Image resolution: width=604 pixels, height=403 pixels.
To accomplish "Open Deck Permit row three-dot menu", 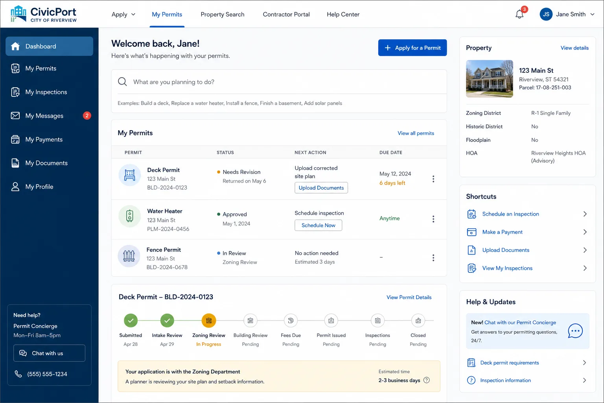I will tap(433, 179).
